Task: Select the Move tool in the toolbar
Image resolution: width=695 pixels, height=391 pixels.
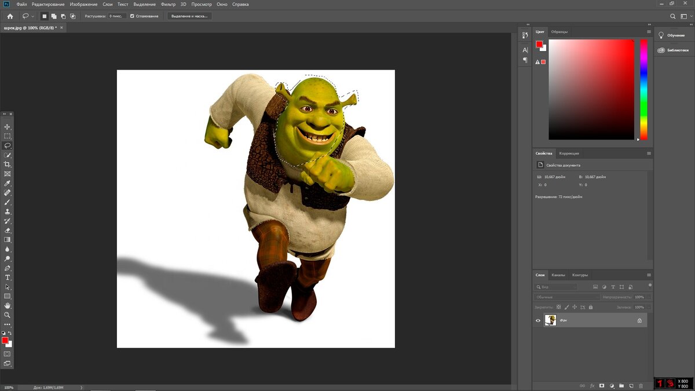Action: (x=8, y=127)
